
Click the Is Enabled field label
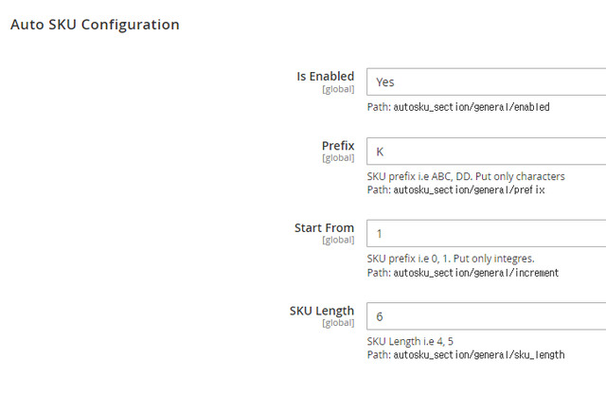pyautogui.click(x=326, y=76)
